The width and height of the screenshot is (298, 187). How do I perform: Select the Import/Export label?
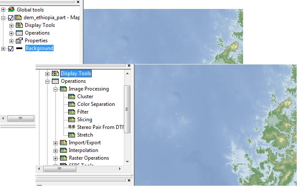[85, 143]
